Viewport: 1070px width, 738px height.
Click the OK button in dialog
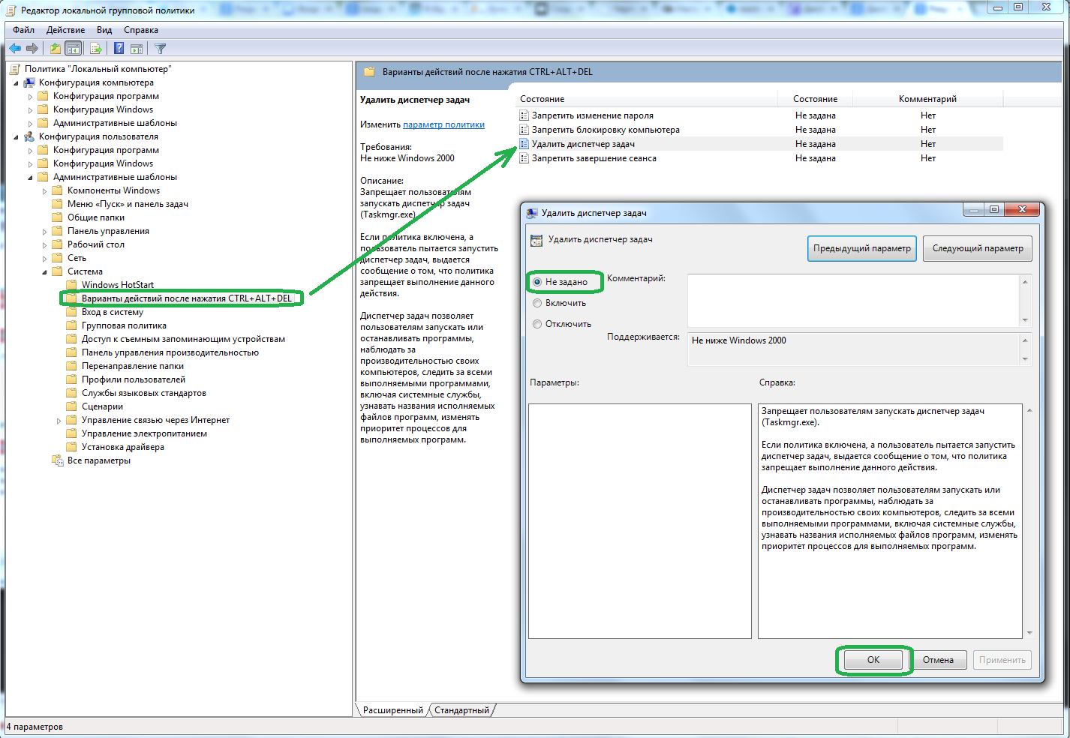click(873, 660)
